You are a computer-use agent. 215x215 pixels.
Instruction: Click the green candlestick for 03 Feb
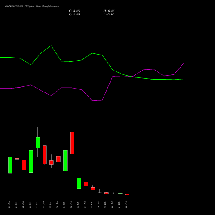click(79, 183)
